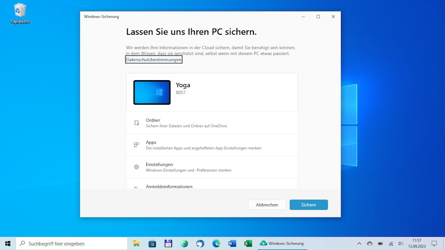Click the Yoga device thumbnail image

point(152,92)
